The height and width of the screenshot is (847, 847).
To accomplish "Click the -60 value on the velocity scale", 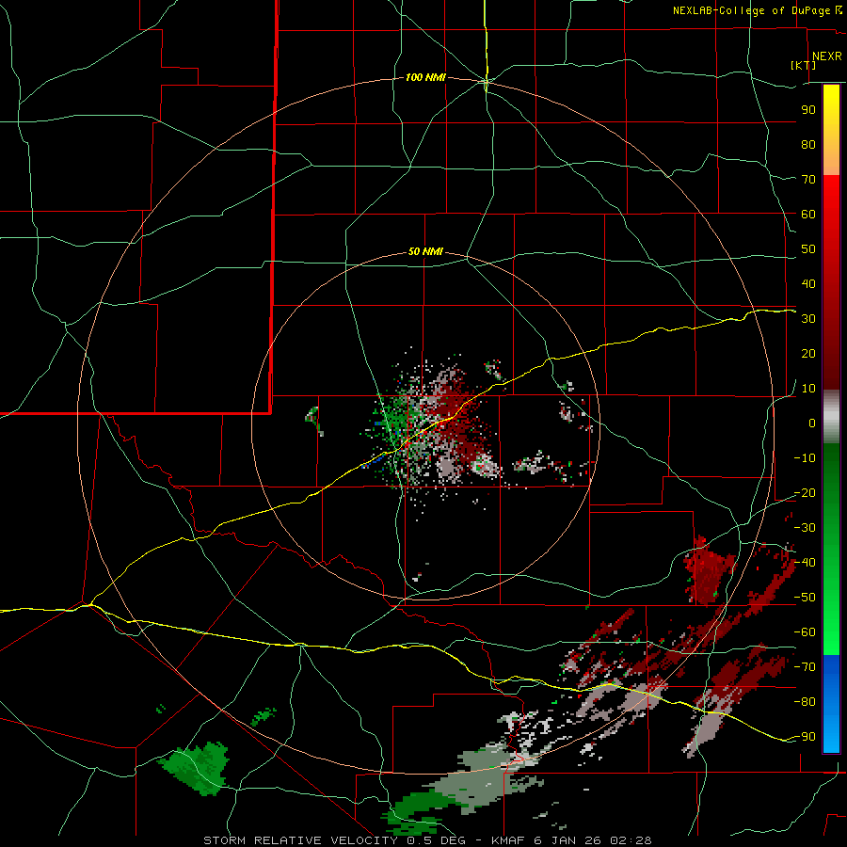I will pyautogui.click(x=805, y=632).
